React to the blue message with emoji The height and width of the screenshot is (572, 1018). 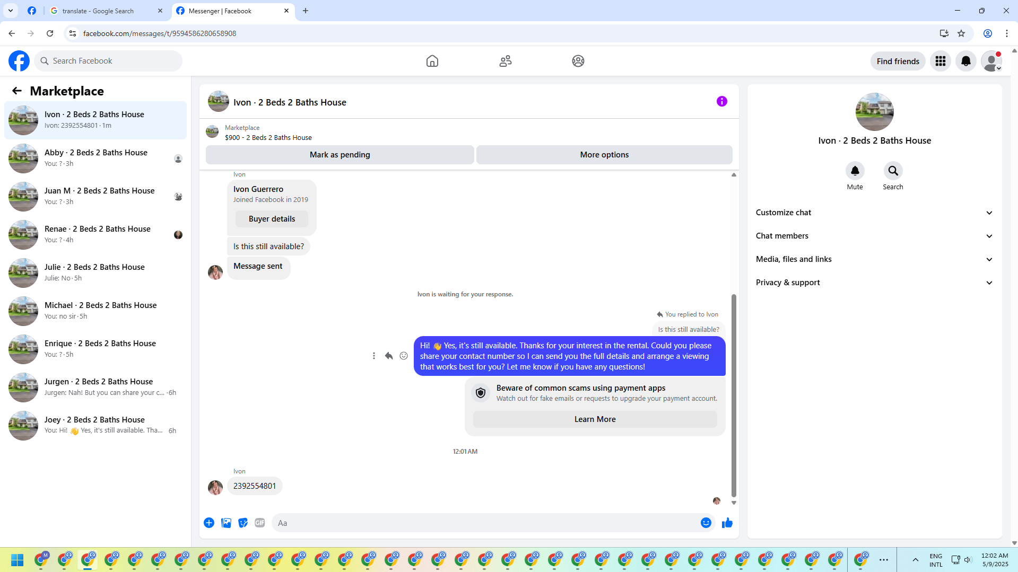(404, 356)
